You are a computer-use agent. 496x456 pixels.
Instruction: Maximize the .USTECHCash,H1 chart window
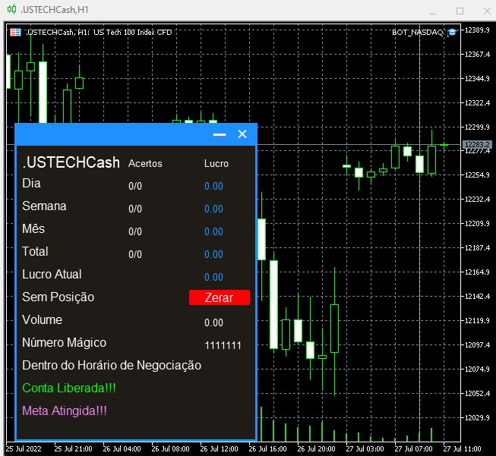(460, 11)
